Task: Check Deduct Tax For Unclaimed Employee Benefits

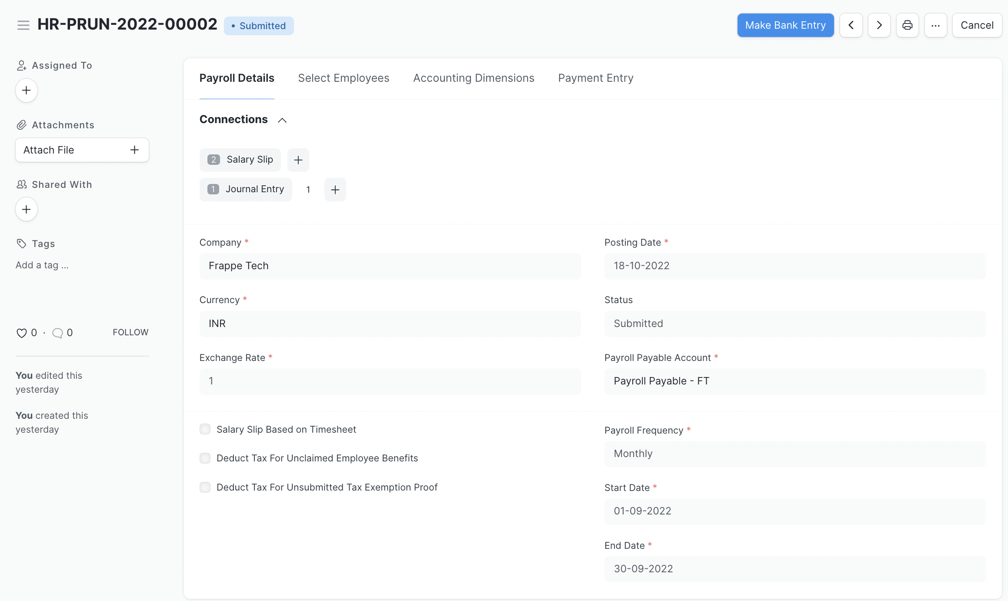Action: 205,458
